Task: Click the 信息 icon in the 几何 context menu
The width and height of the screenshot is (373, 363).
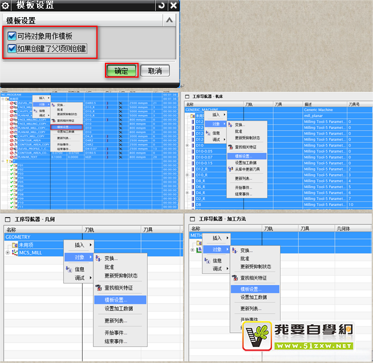Action: 68,269
